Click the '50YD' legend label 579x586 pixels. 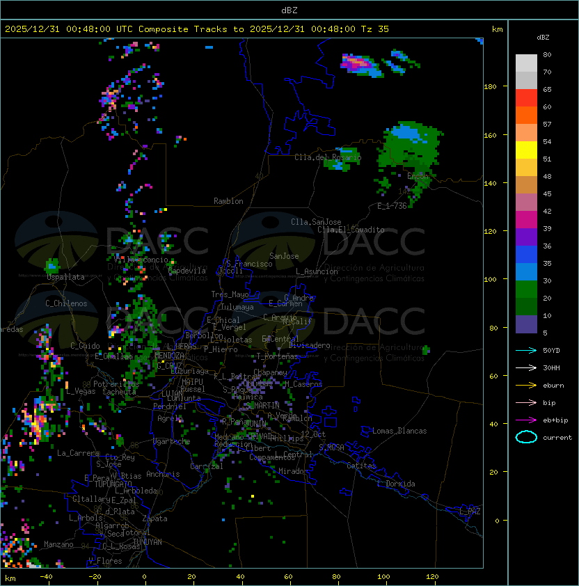[551, 351]
